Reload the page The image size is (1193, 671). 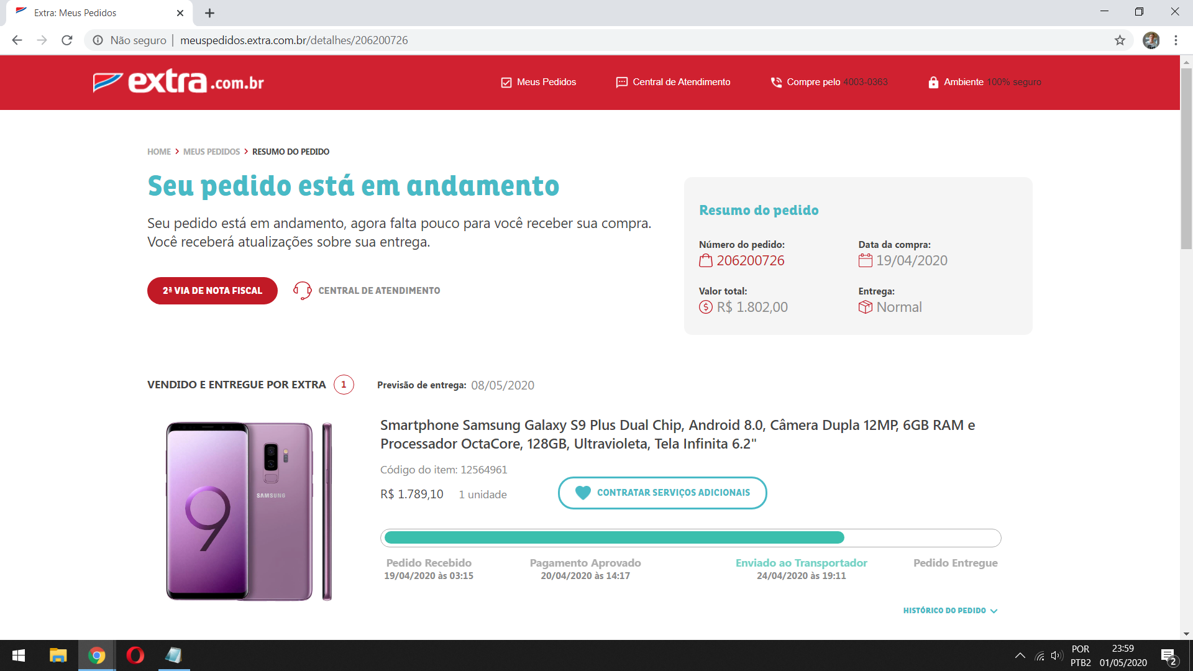click(67, 40)
